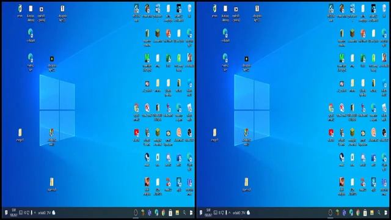The image size is (391, 220).
Task: Select the orange circular shortcut on the left desktop copy
Action: tap(179, 133)
